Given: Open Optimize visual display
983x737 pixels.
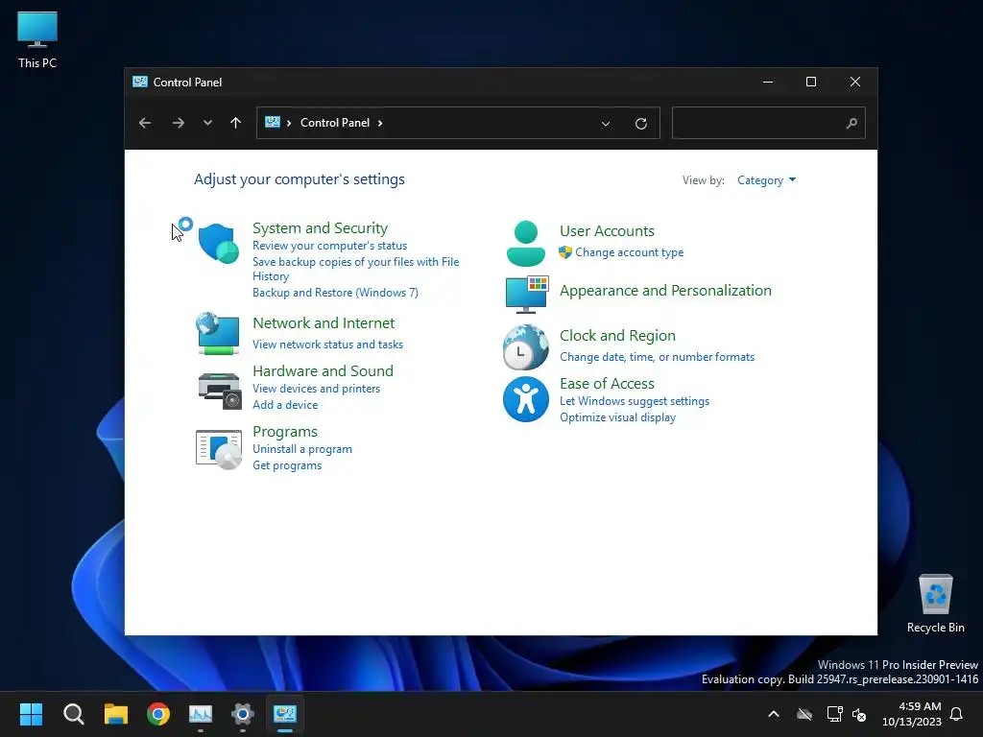Looking at the screenshot, I should tap(617, 417).
